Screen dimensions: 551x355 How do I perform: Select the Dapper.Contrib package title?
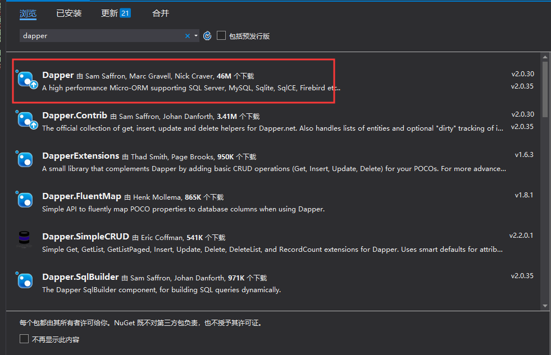coord(75,116)
